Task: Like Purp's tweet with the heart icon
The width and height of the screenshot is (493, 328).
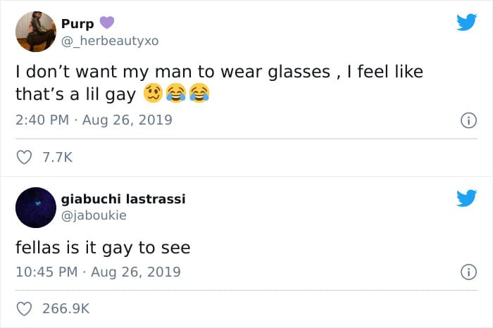Action: pos(24,158)
